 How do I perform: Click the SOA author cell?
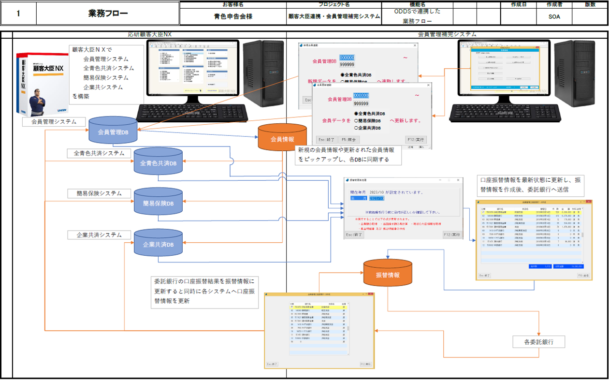[554, 16]
